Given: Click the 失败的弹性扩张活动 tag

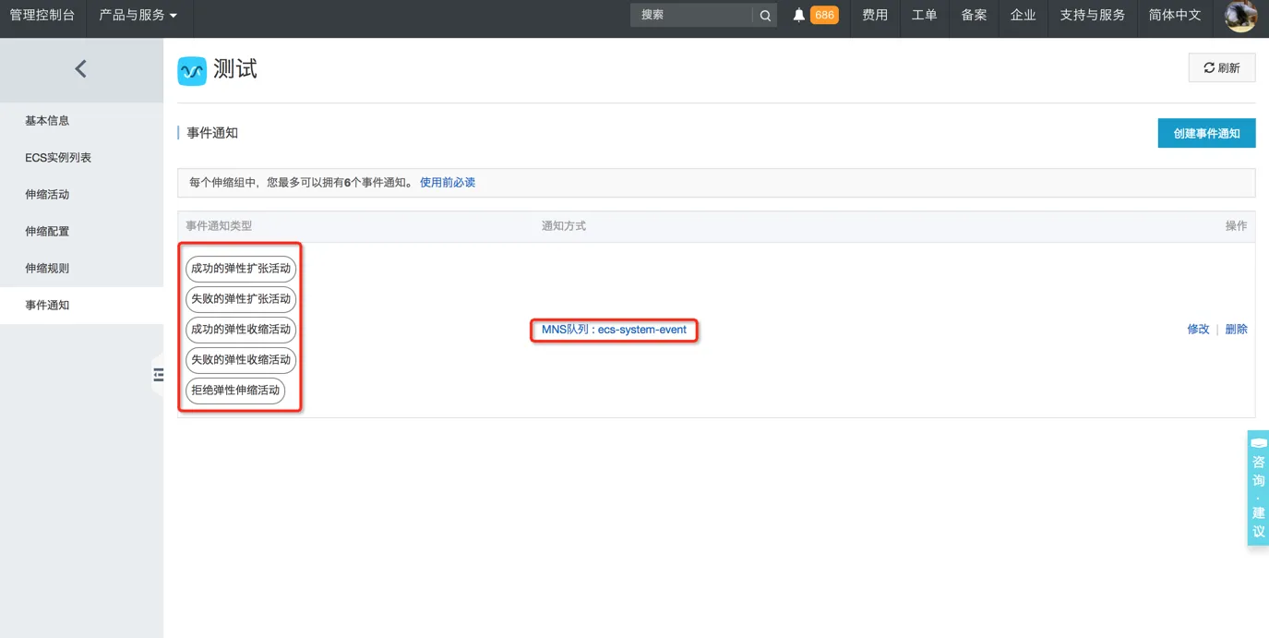Looking at the screenshot, I should pos(241,299).
